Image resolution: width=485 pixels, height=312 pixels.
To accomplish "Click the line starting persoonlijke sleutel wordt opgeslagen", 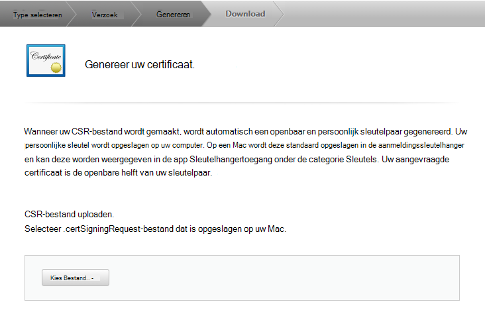I will (244, 145).
